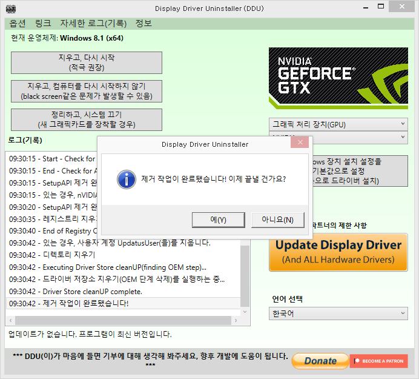Click 지우고, 컴퓨터를 다시 시작하지 않기 button
Viewport: 419px width, 379px height.
point(87,92)
